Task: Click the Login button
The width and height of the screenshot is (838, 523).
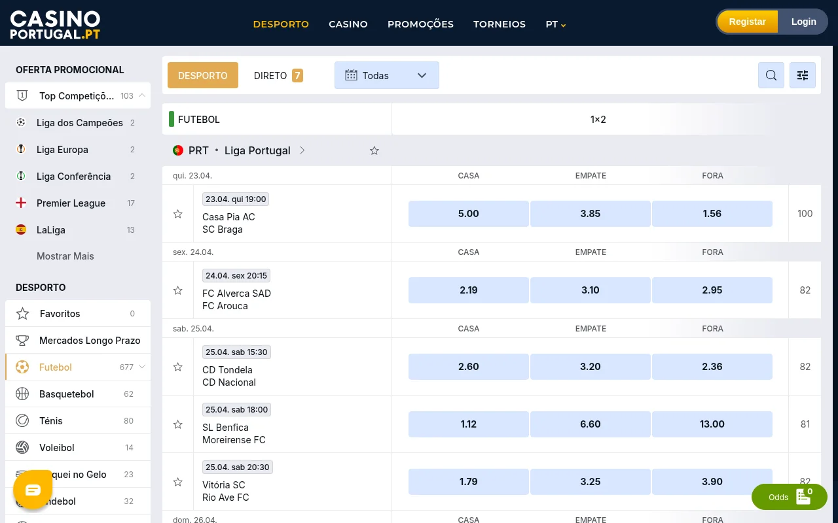Action: [803, 22]
